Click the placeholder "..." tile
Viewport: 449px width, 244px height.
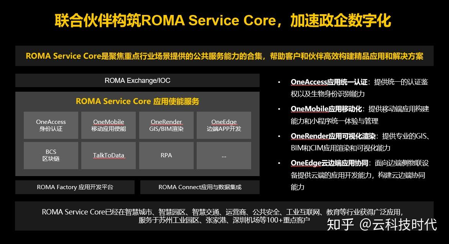224,155
